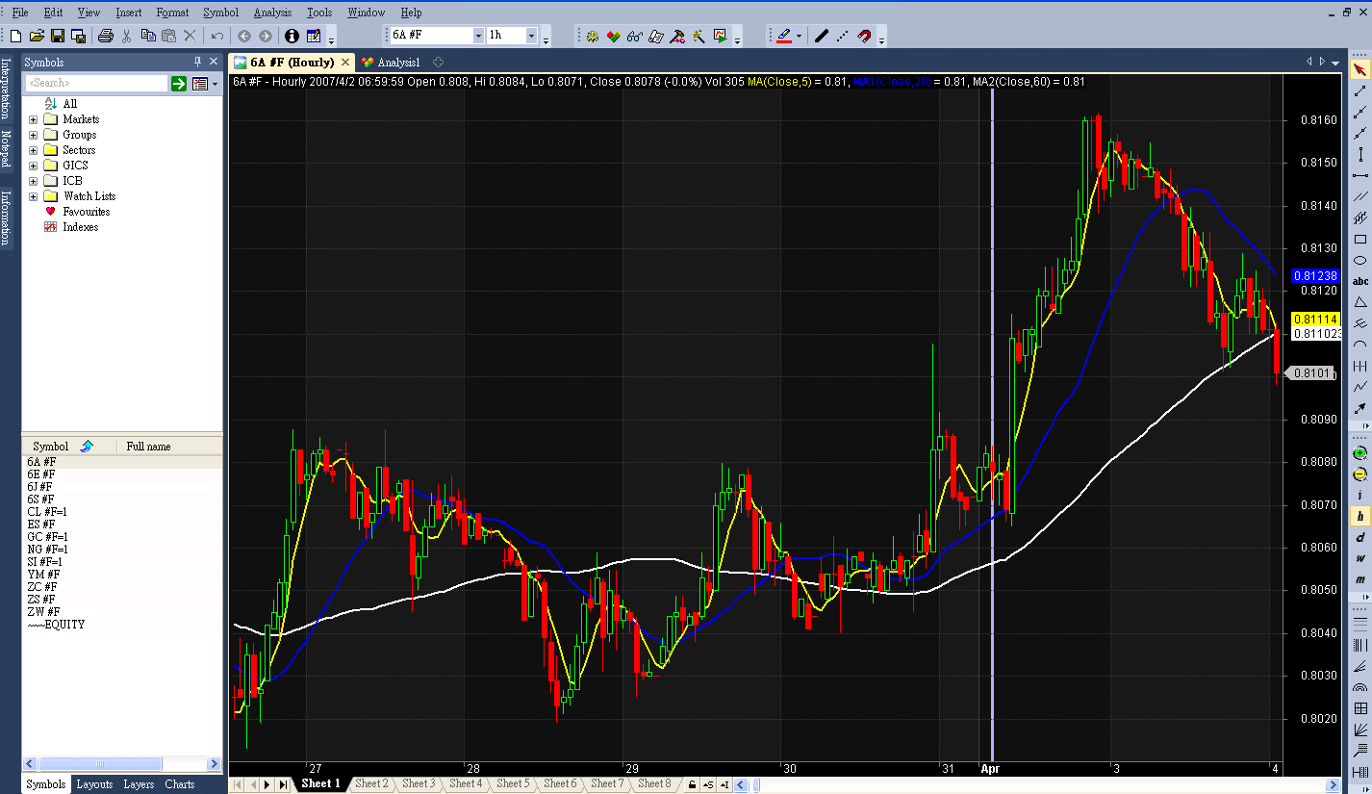Expand the Groups tree node

34,135
